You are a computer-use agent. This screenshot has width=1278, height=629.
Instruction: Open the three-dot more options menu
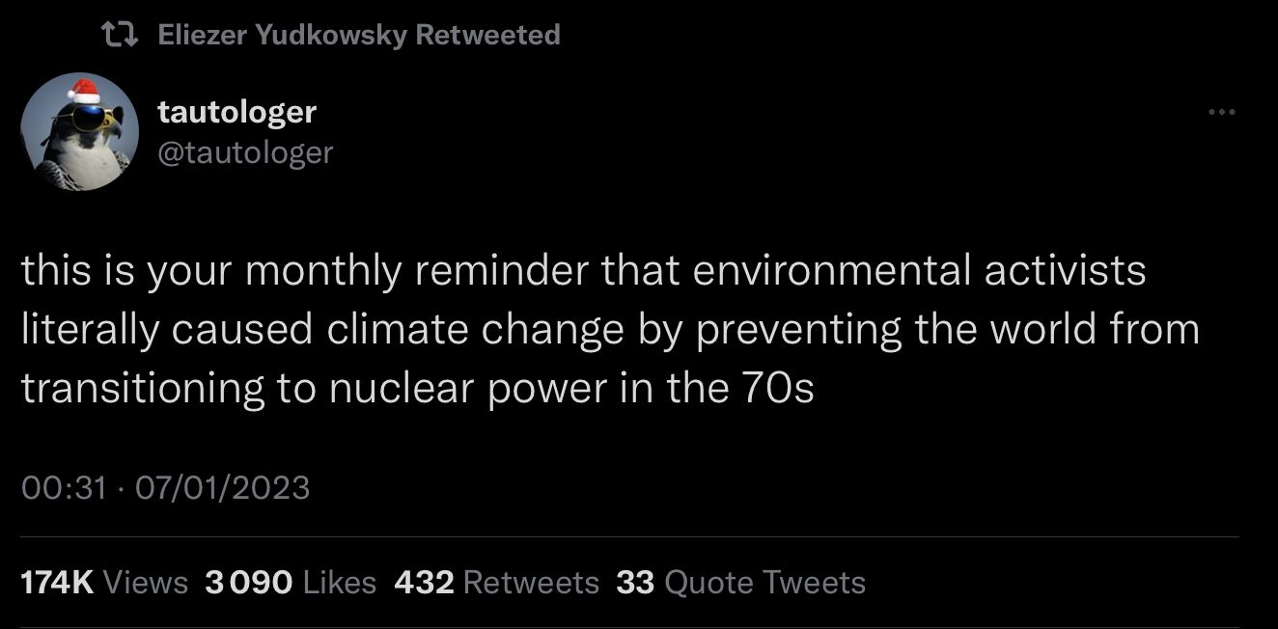(1221, 113)
